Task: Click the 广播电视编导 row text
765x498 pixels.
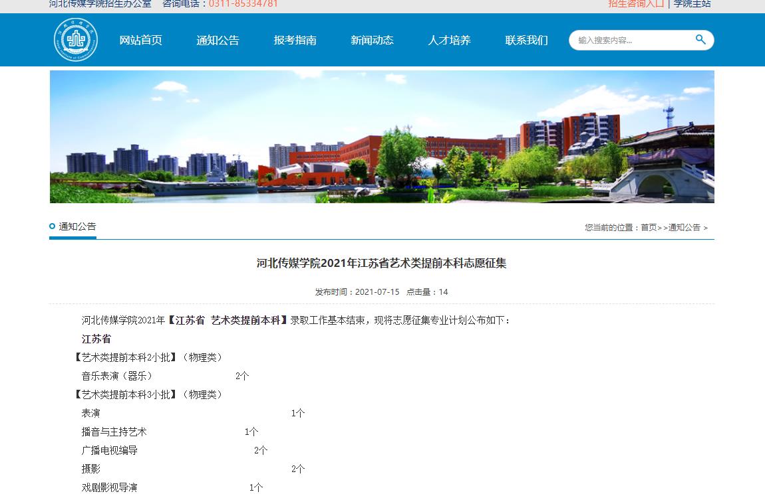Action: [109, 450]
